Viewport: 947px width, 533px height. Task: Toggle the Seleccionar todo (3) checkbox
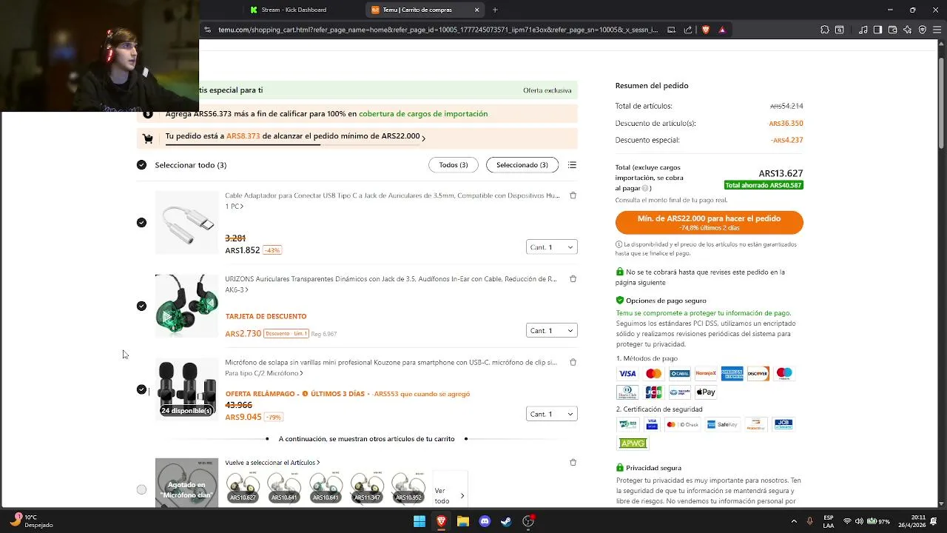point(141,165)
